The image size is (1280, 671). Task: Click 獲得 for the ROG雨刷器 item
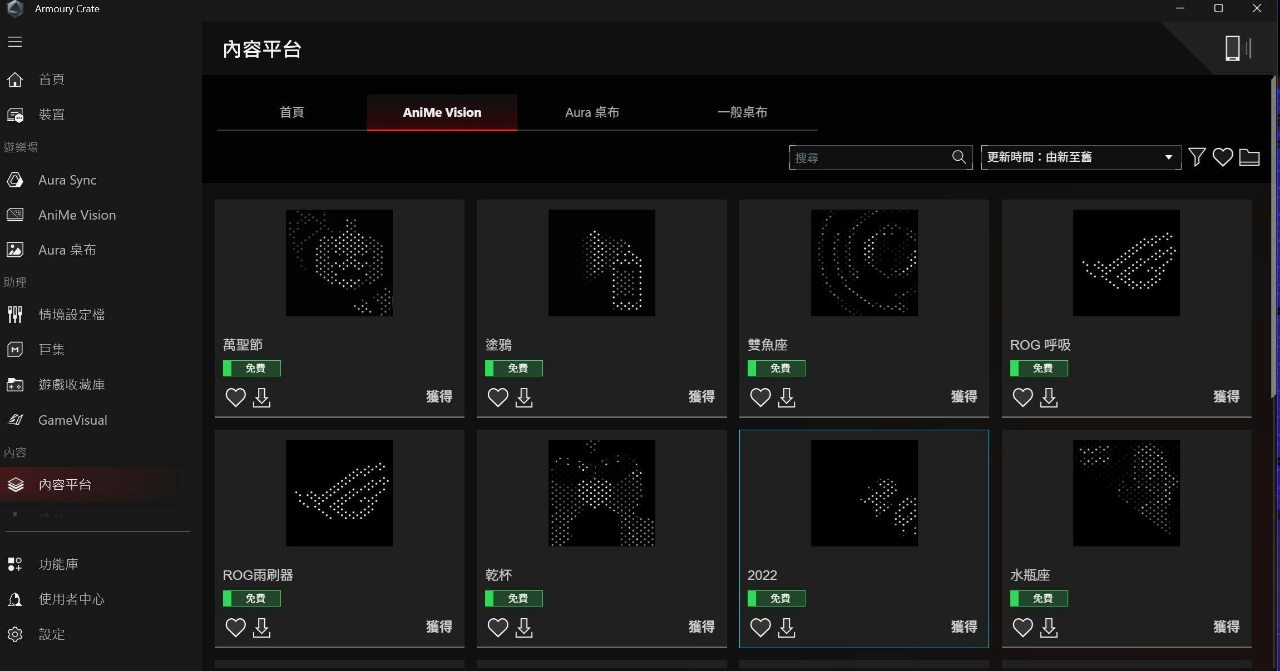click(439, 627)
